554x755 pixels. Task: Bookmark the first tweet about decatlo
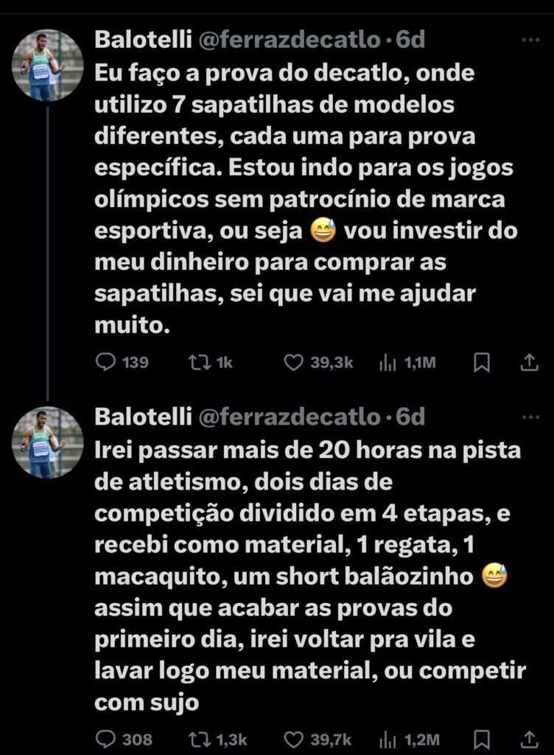[482, 362]
